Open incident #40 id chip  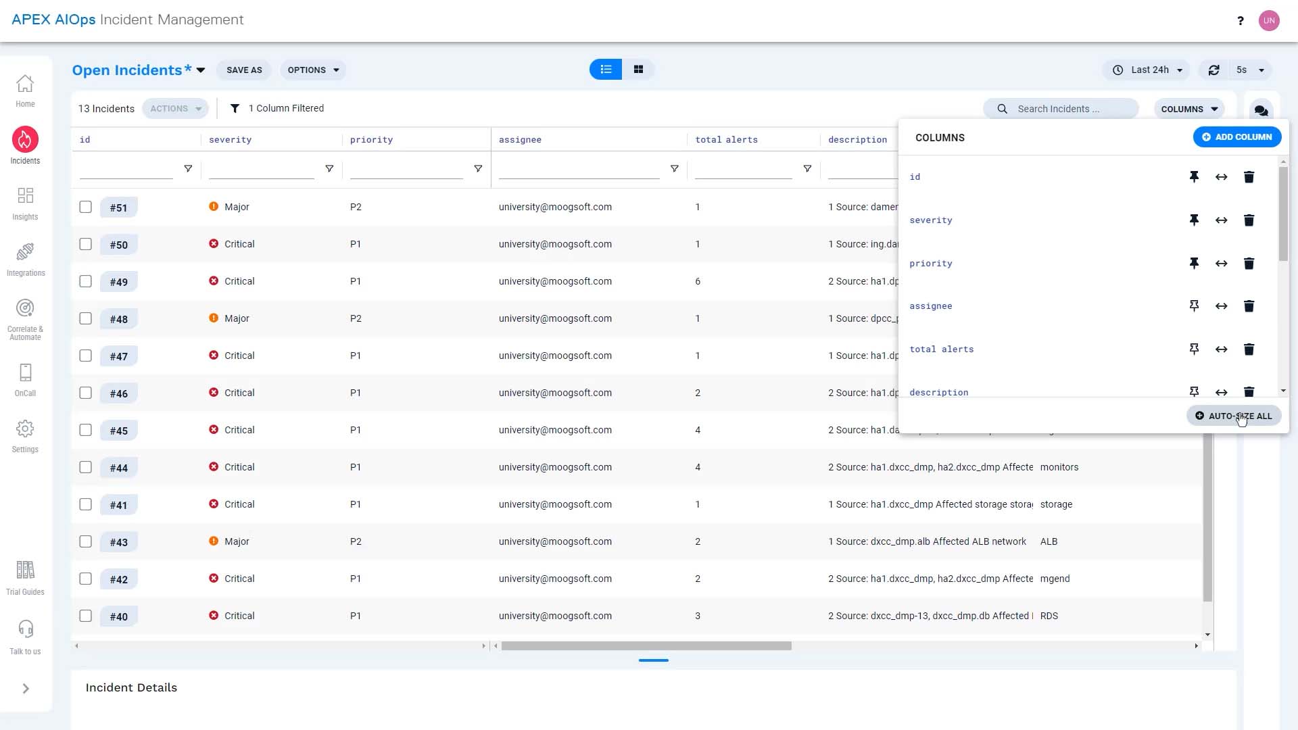click(x=119, y=616)
